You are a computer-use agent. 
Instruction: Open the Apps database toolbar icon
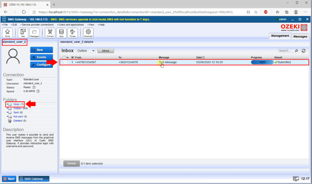(61, 33)
